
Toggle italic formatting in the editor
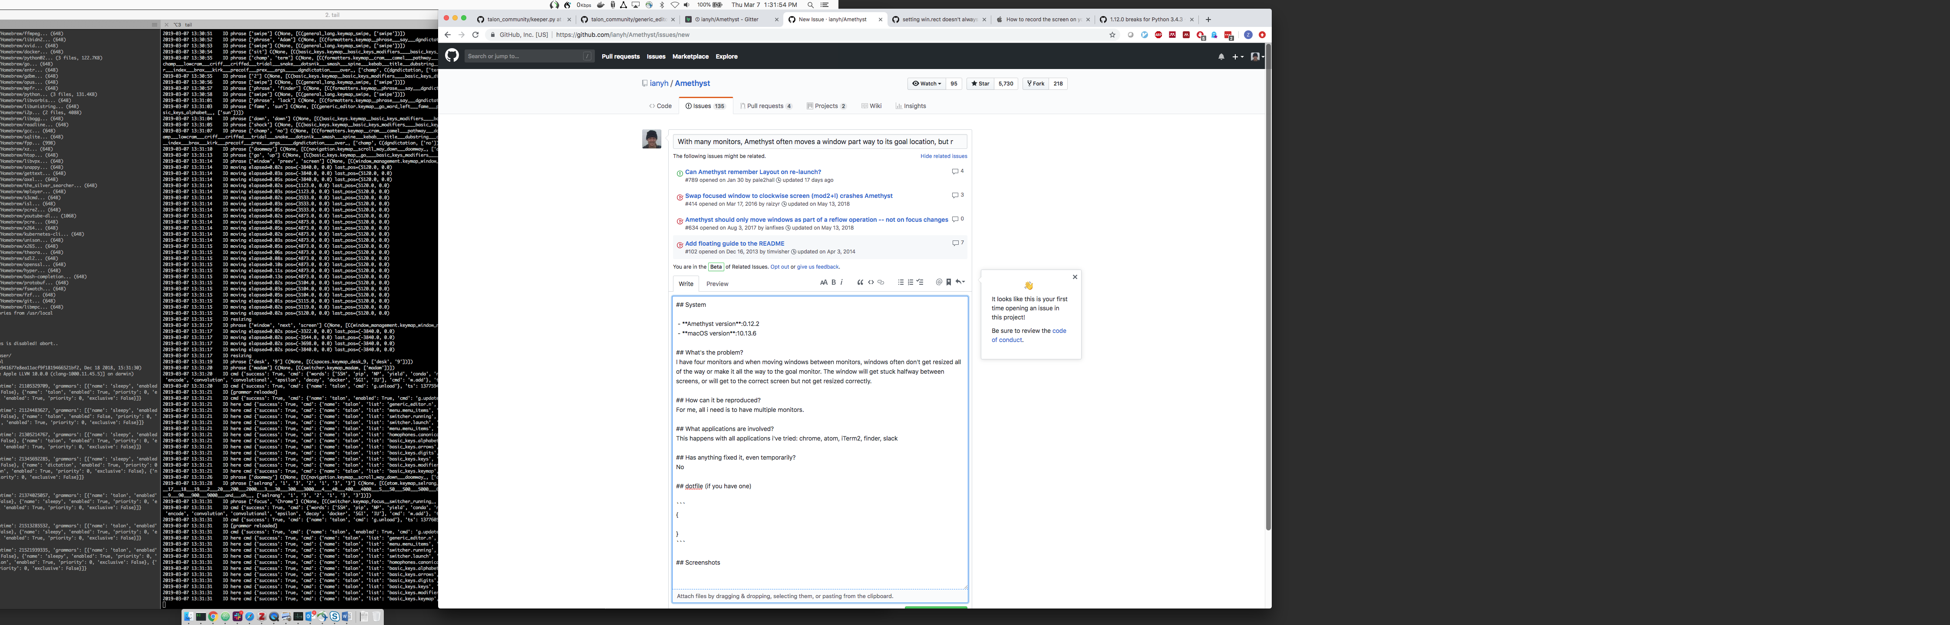pos(842,282)
